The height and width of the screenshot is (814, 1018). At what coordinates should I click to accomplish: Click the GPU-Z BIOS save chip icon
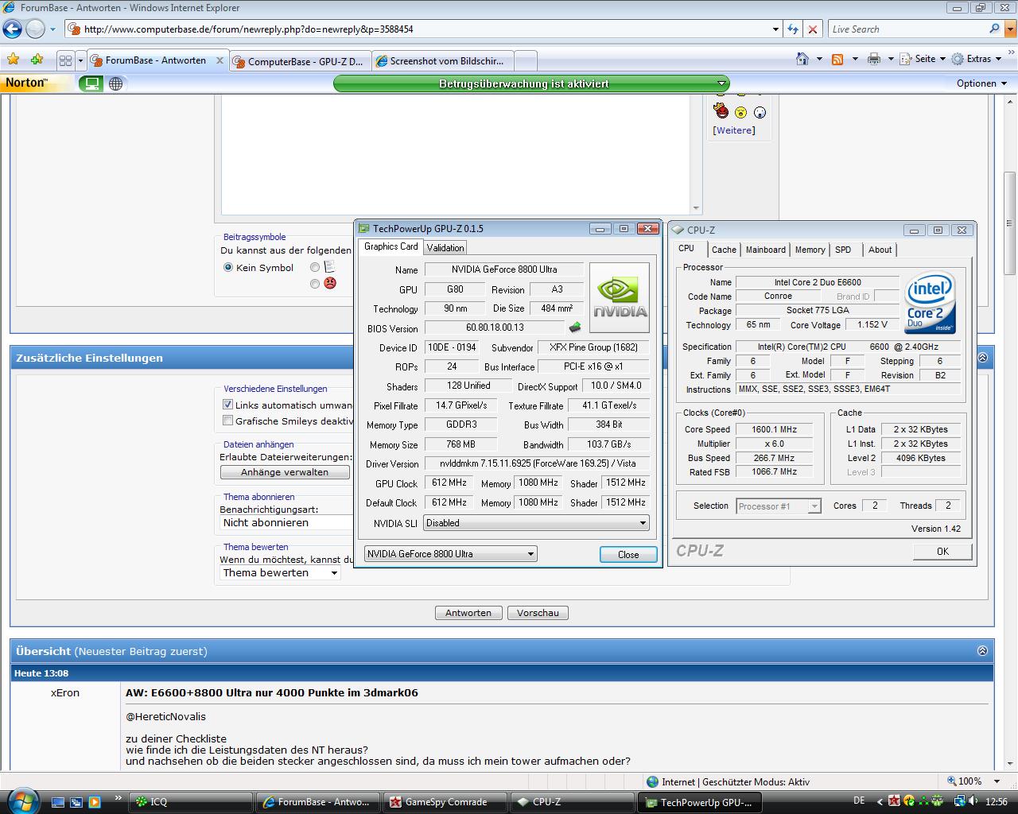click(x=575, y=328)
